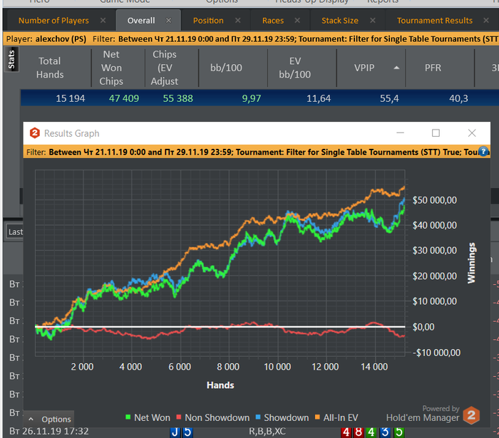
Task: Select the 40,3 PFR value
Action: pyautogui.click(x=458, y=98)
